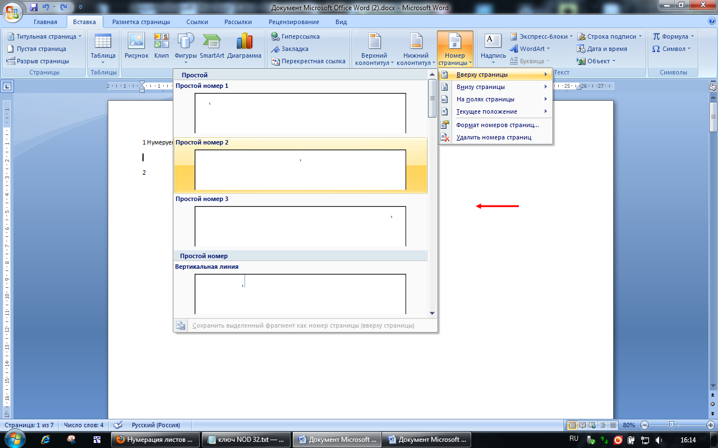Viewport: 718px width, 448px height.
Task: Insert Page break (Разрыв страницы)
Action: 38,61
